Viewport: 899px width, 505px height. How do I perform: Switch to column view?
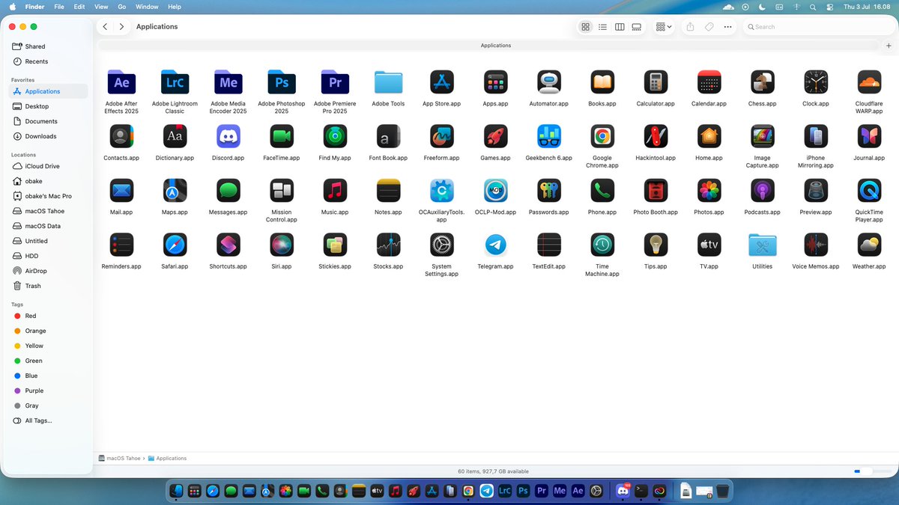coord(620,27)
